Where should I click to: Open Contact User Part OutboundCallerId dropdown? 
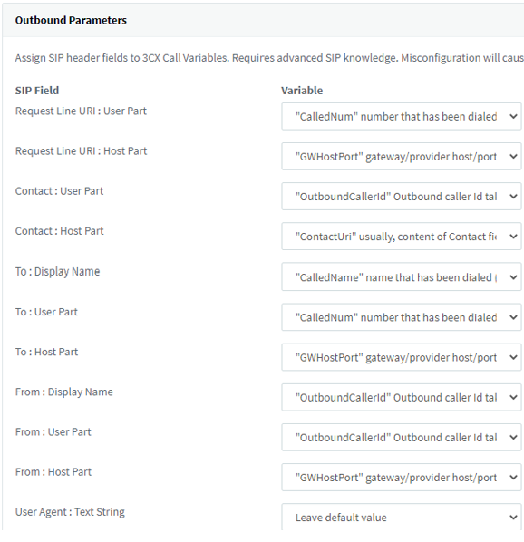point(402,197)
